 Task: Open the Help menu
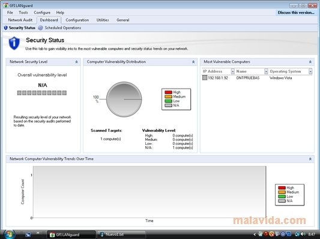60,13
